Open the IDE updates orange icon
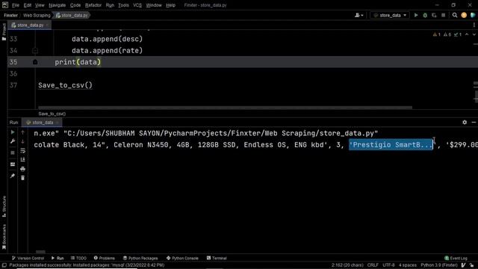This screenshot has height=269, width=478. (464, 15)
